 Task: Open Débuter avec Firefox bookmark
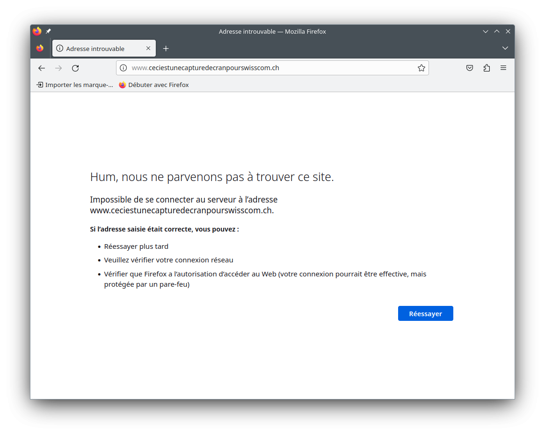coord(153,85)
